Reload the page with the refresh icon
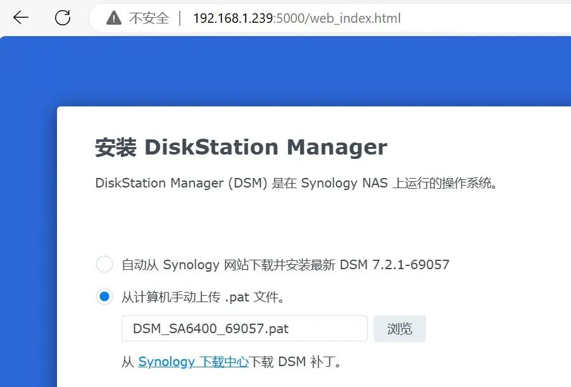Screen dimensions: 571x387 pyautogui.click(x=62, y=18)
